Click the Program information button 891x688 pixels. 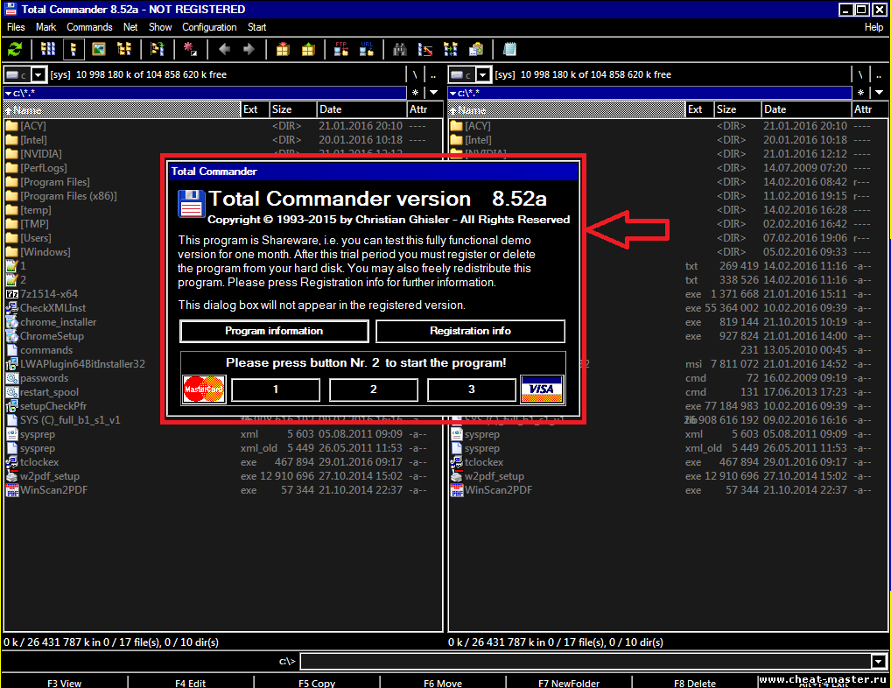[x=274, y=331]
